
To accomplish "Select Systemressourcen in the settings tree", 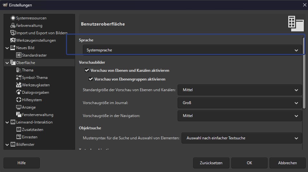I will [31, 18].
